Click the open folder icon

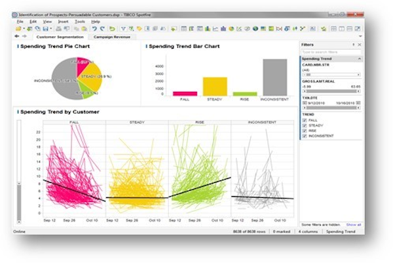point(18,29)
